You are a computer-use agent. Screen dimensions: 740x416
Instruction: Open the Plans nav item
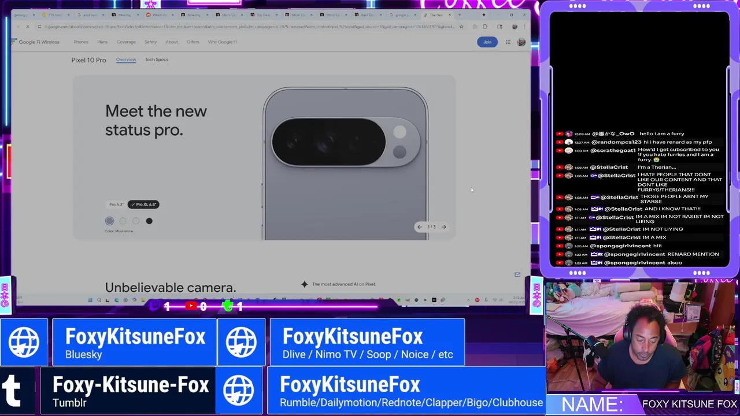102,42
